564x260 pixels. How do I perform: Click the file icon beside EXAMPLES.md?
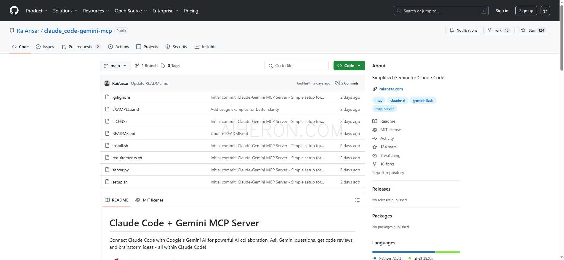tap(108, 109)
